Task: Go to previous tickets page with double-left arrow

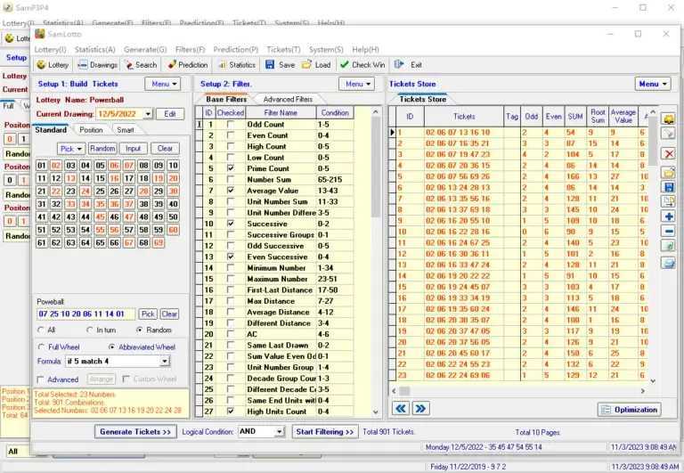Action: click(401, 409)
